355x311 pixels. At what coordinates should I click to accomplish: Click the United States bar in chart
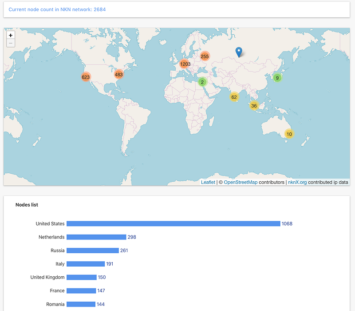(174, 224)
